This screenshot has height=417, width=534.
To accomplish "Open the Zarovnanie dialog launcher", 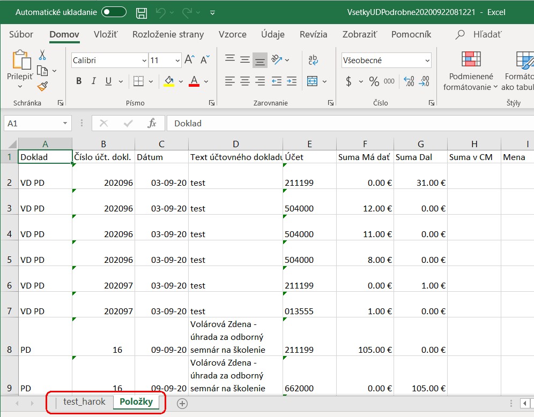I will click(x=330, y=103).
